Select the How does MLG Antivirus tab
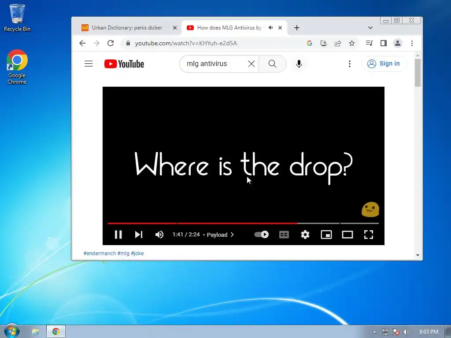This screenshot has height=338, width=451. (x=229, y=28)
